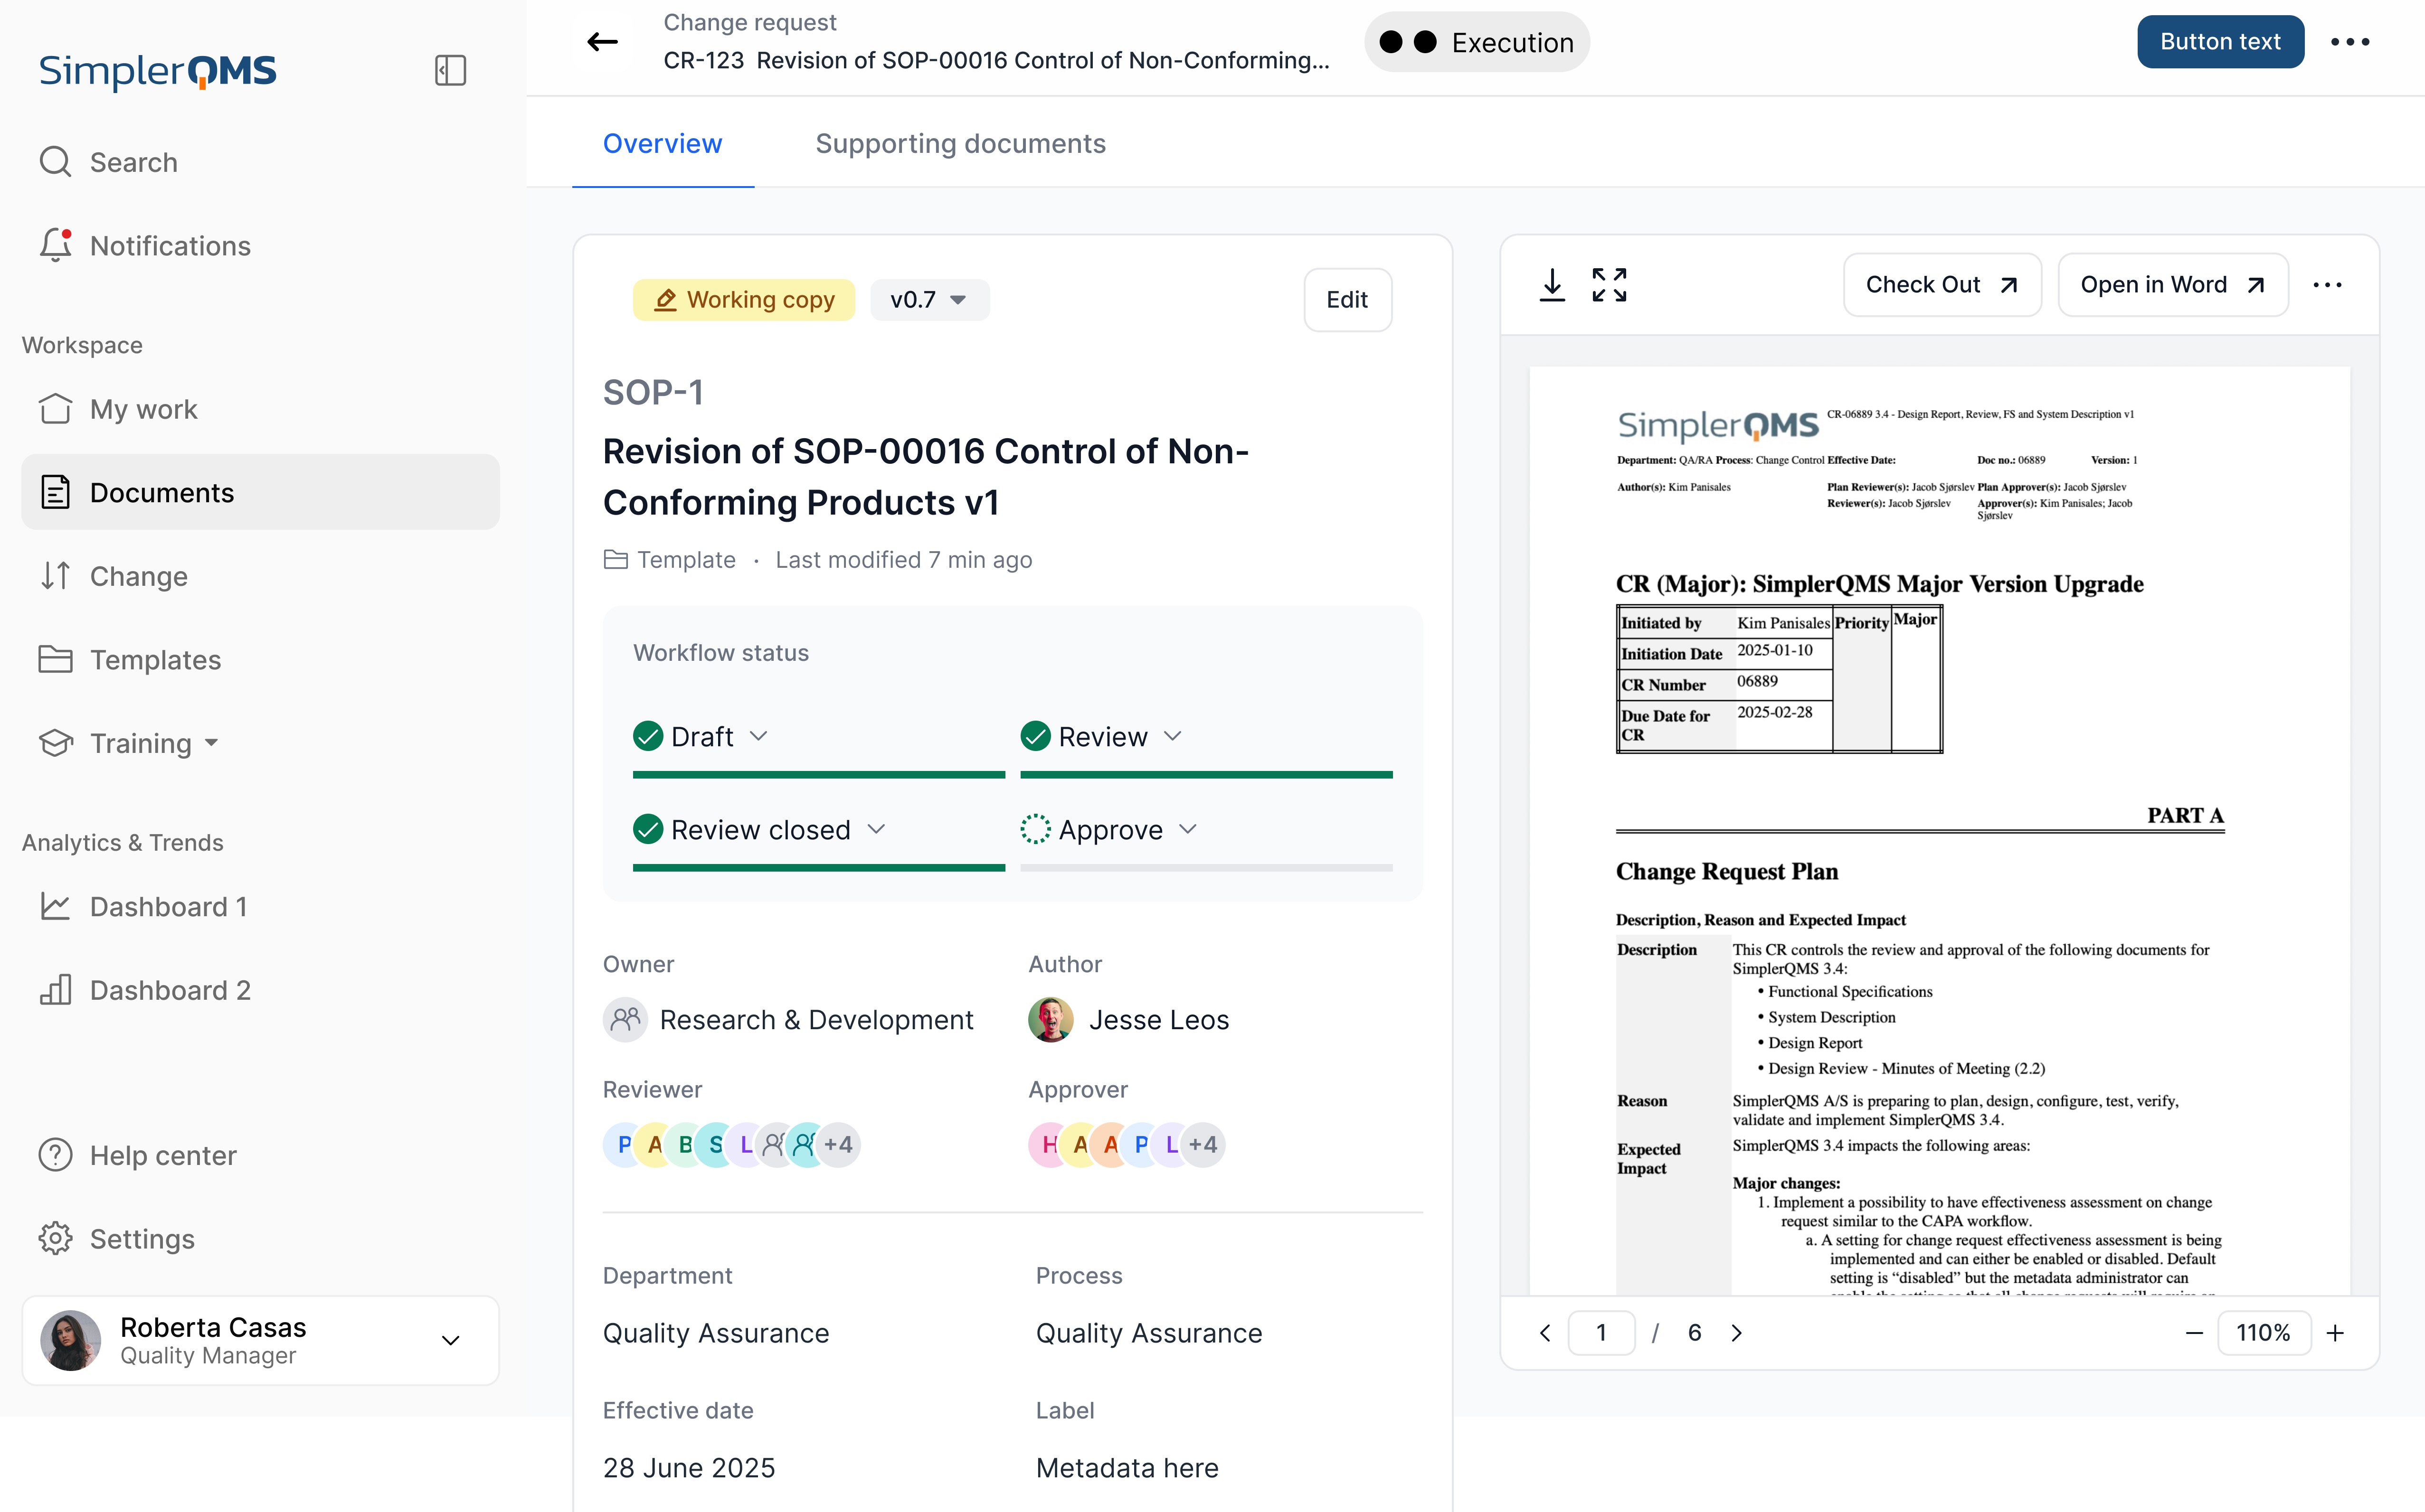Open the Notifications bell
Image resolution: width=2425 pixels, height=1512 pixels.
click(x=56, y=245)
